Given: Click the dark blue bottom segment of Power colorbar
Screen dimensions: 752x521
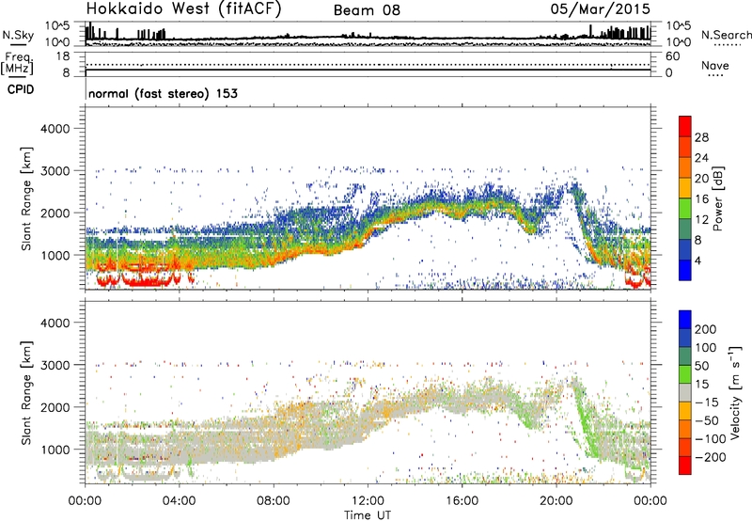Looking at the screenshot, I should (685, 270).
